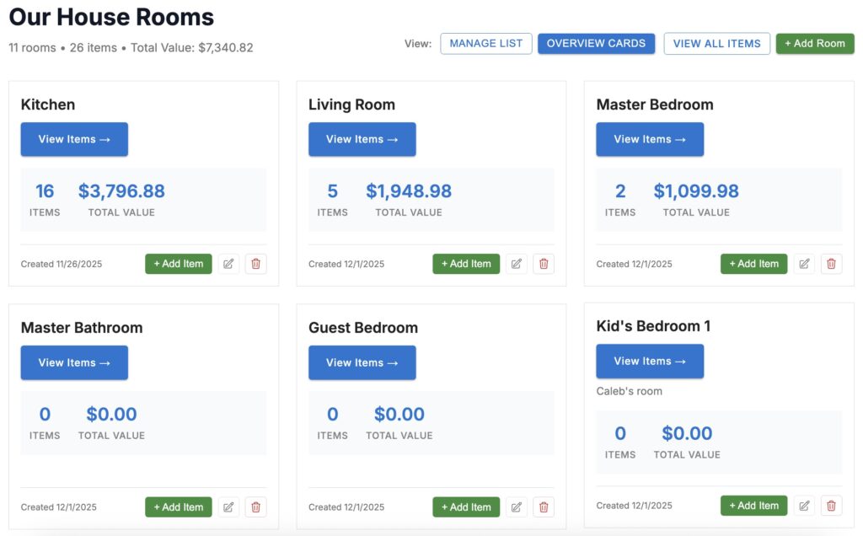Open View Items for Master Bathroom
The width and height of the screenshot is (863, 536).
point(74,362)
